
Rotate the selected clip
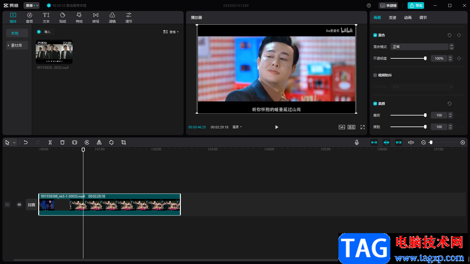click(x=111, y=142)
